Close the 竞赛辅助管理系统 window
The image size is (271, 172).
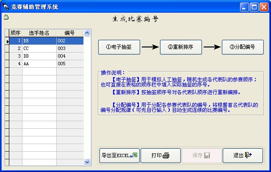click(x=264, y=7)
